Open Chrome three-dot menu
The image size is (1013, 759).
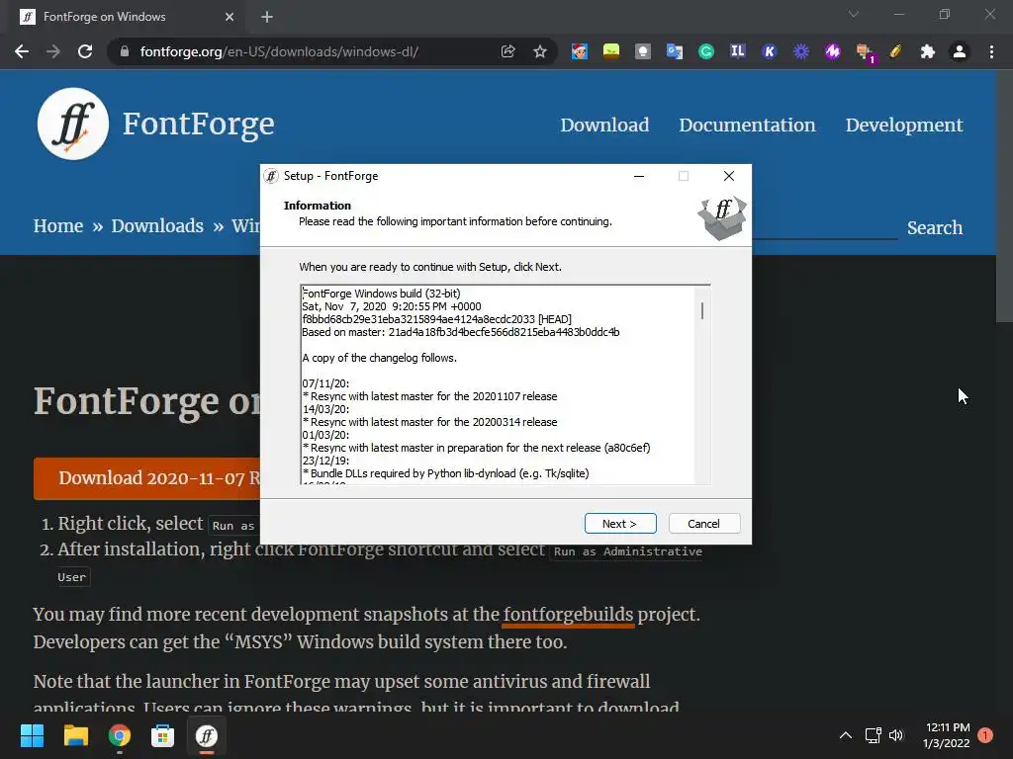[x=991, y=51]
